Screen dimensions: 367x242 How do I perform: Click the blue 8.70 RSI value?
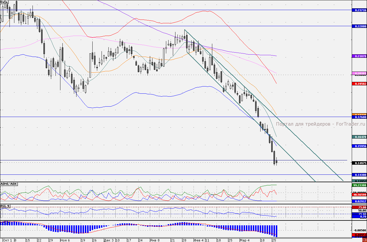(359, 216)
